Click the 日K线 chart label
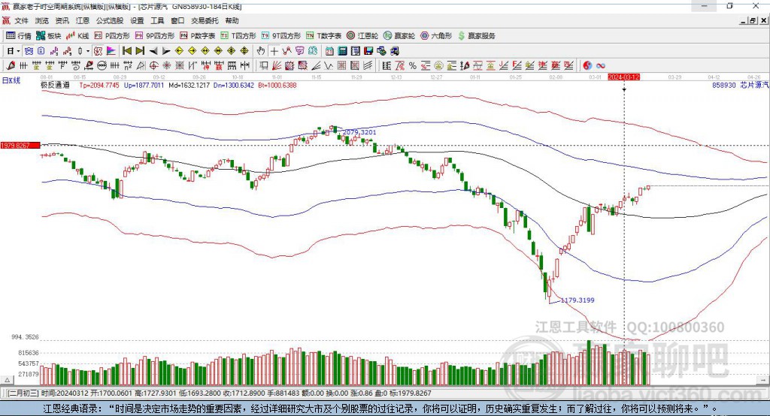 tap(11, 80)
